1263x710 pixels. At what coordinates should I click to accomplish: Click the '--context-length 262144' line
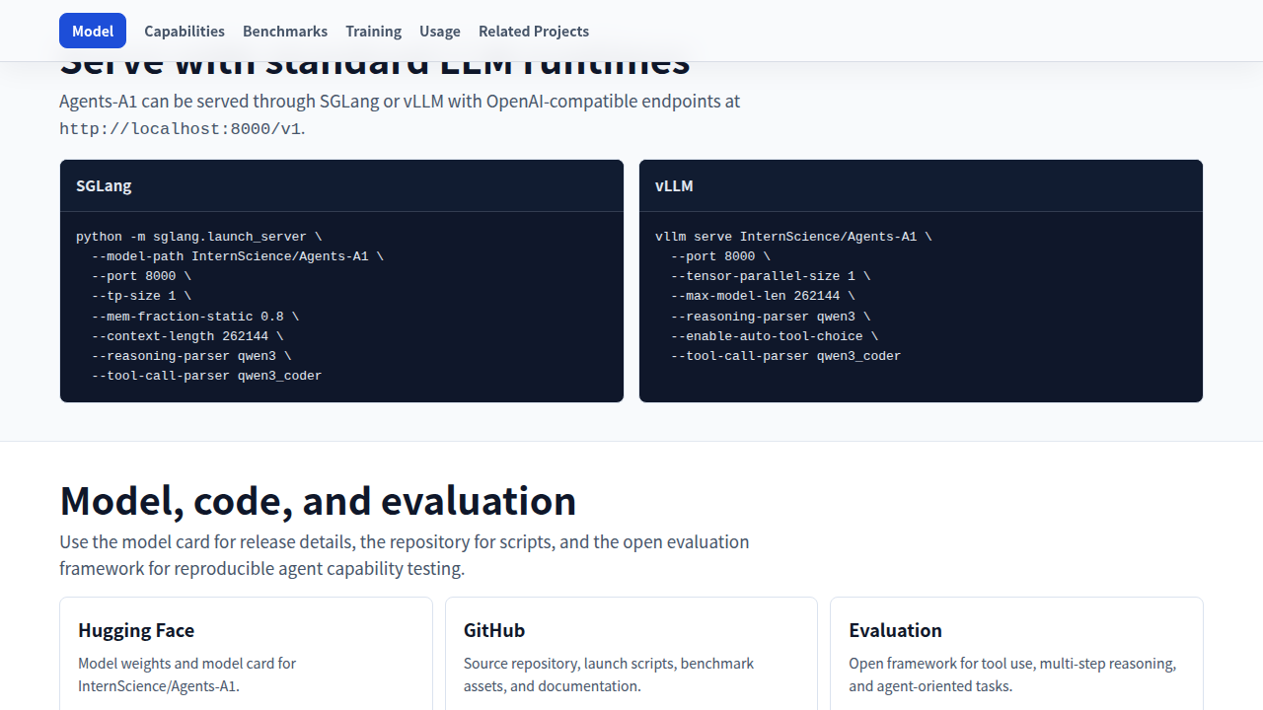pos(187,336)
